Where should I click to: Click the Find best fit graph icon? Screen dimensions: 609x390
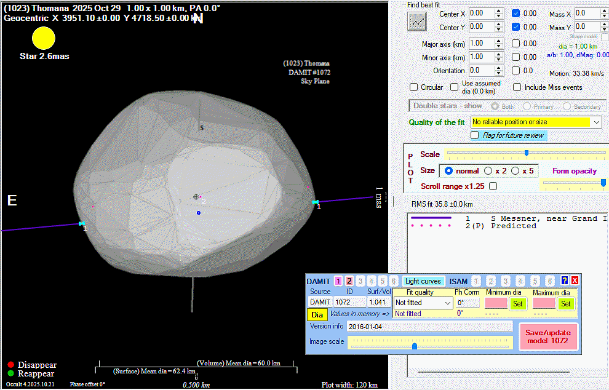pos(417,22)
